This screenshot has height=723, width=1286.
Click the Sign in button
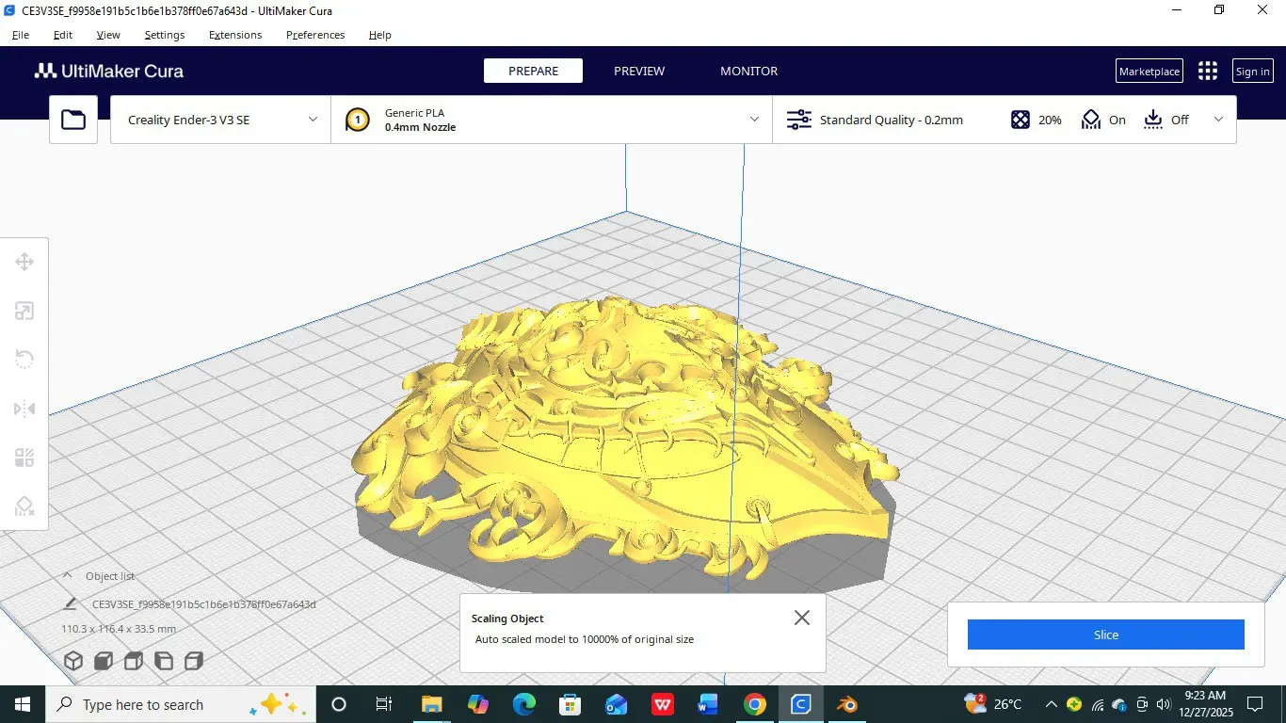pyautogui.click(x=1253, y=71)
